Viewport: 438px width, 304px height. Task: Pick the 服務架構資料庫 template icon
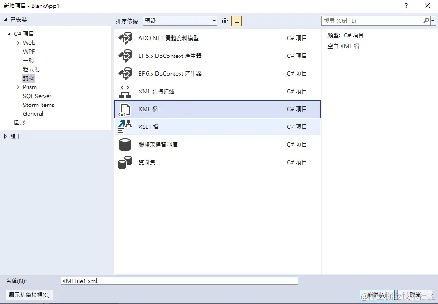pos(125,144)
